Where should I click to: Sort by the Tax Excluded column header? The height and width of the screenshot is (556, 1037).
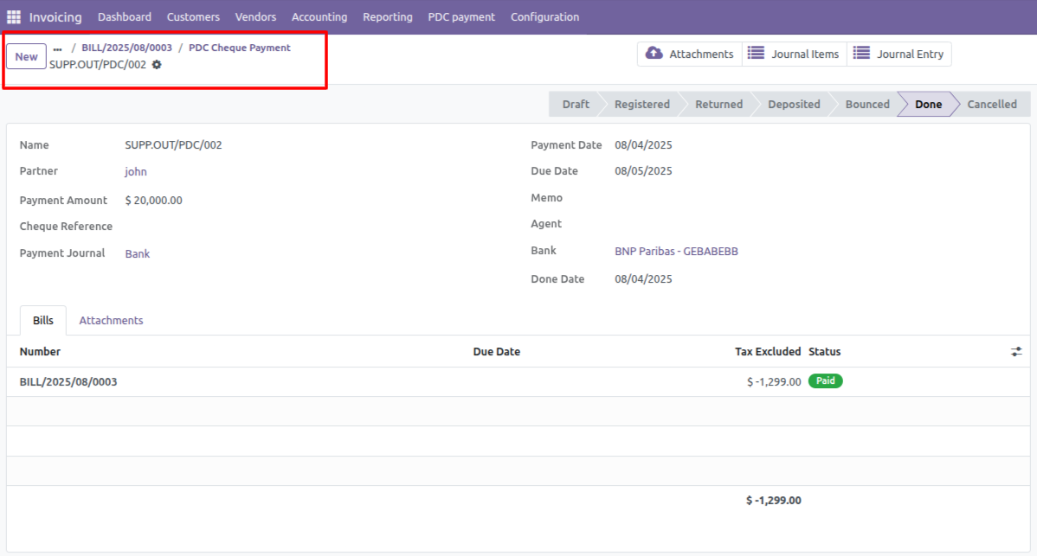tap(768, 352)
